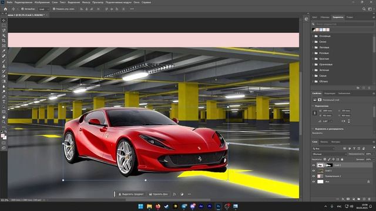Image resolution: width=376 pixels, height=211 pixels.
Task: Select the Hand tool
Action: (4, 117)
